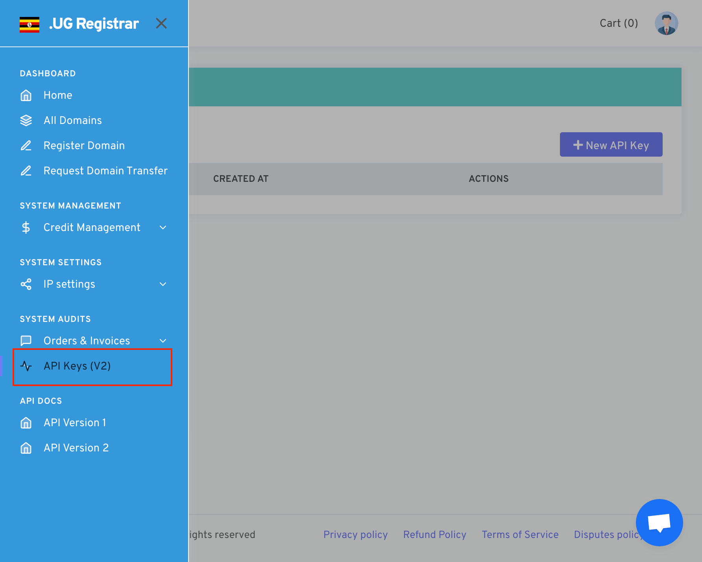Open API Version 2 docs

[76, 448]
